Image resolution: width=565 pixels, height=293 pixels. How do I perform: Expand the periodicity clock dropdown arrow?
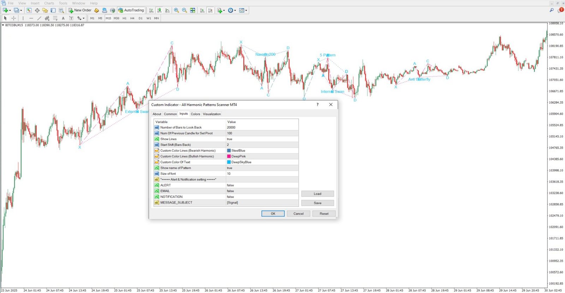pyautogui.click(x=235, y=11)
